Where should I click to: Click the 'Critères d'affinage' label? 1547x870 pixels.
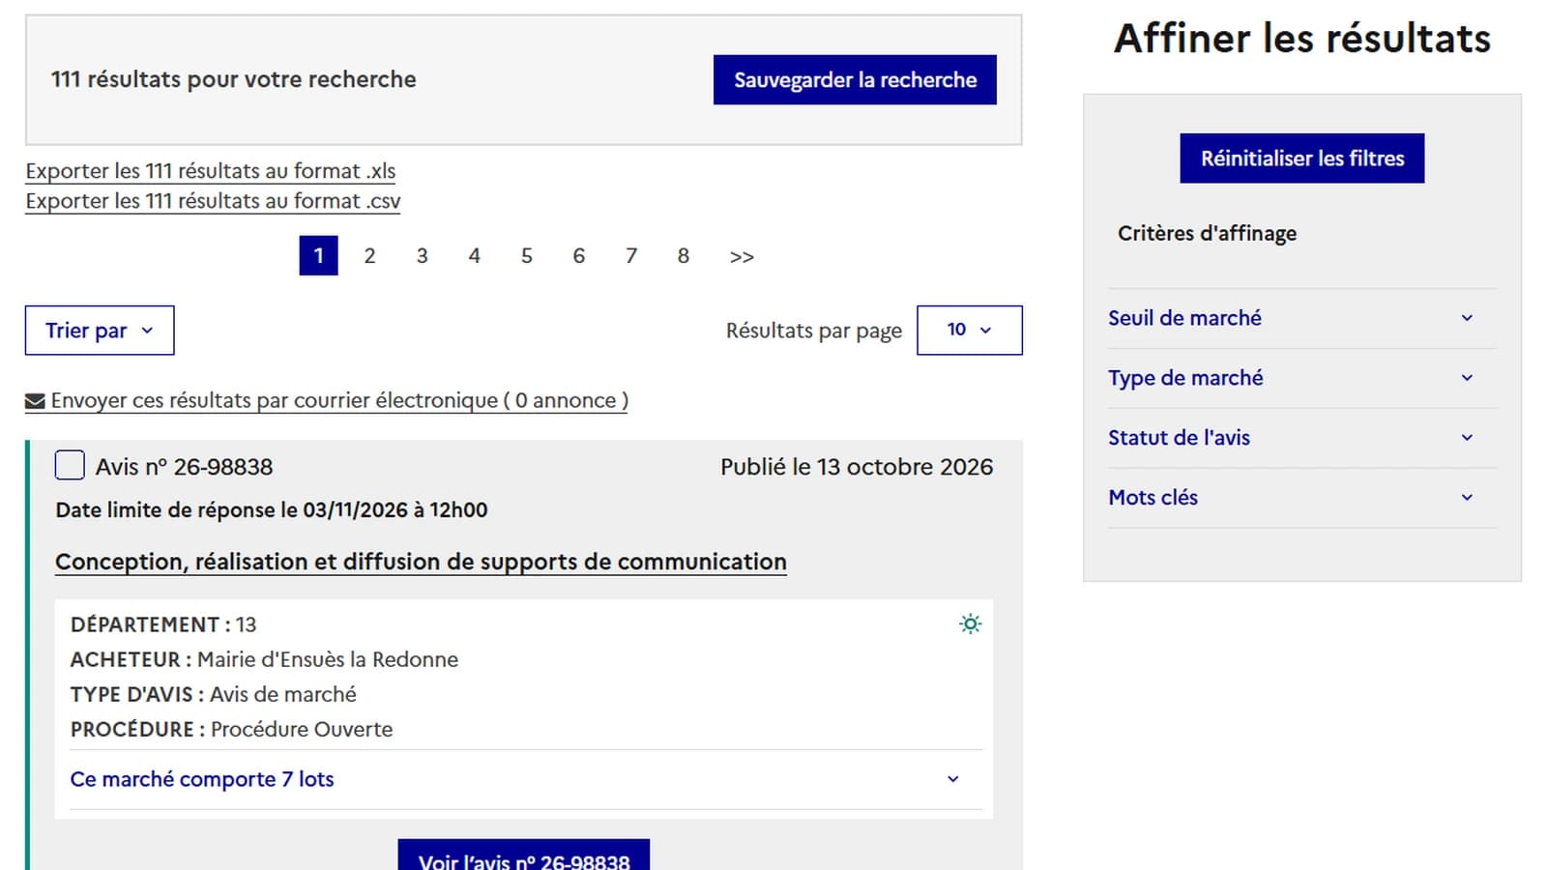coord(1207,233)
